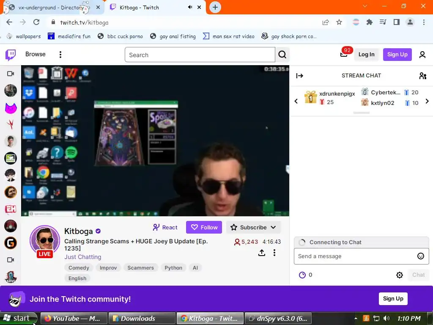Open the pink cat channel in sidebar

coord(11,108)
